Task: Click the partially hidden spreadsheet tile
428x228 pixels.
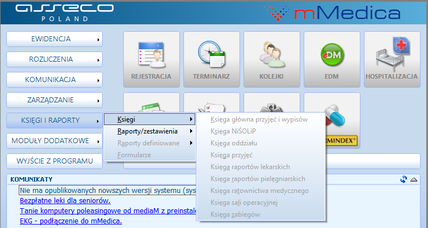Action: point(152,103)
